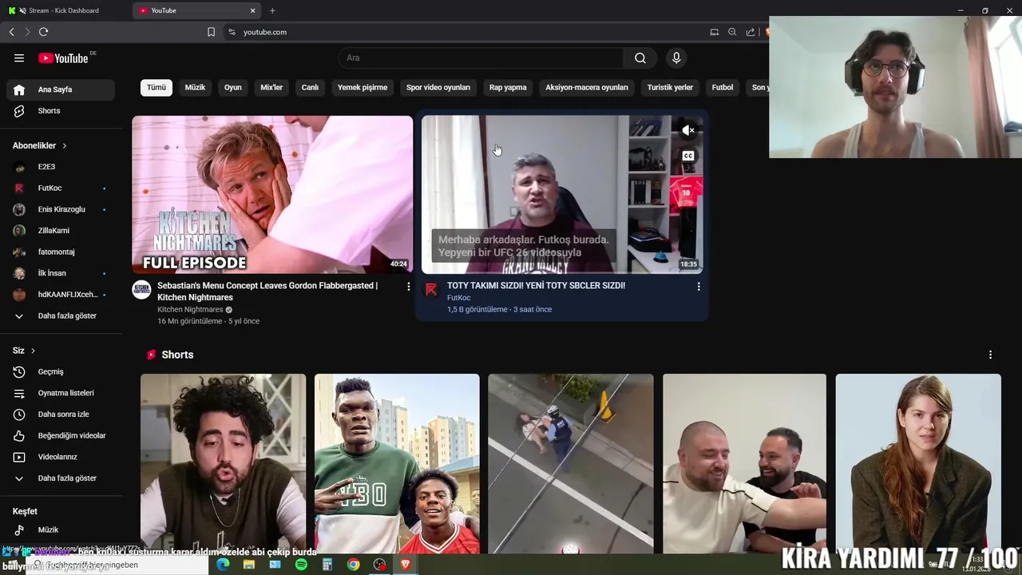Select the Rap yapma chip
Image resolution: width=1022 pixels, height=575 pixels.
point(508,87)
